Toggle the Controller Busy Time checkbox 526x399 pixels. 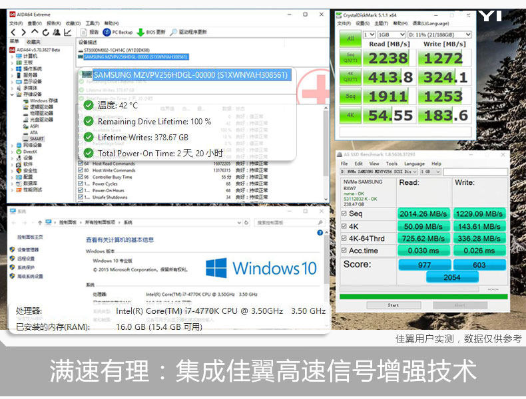tap(81, 177)
